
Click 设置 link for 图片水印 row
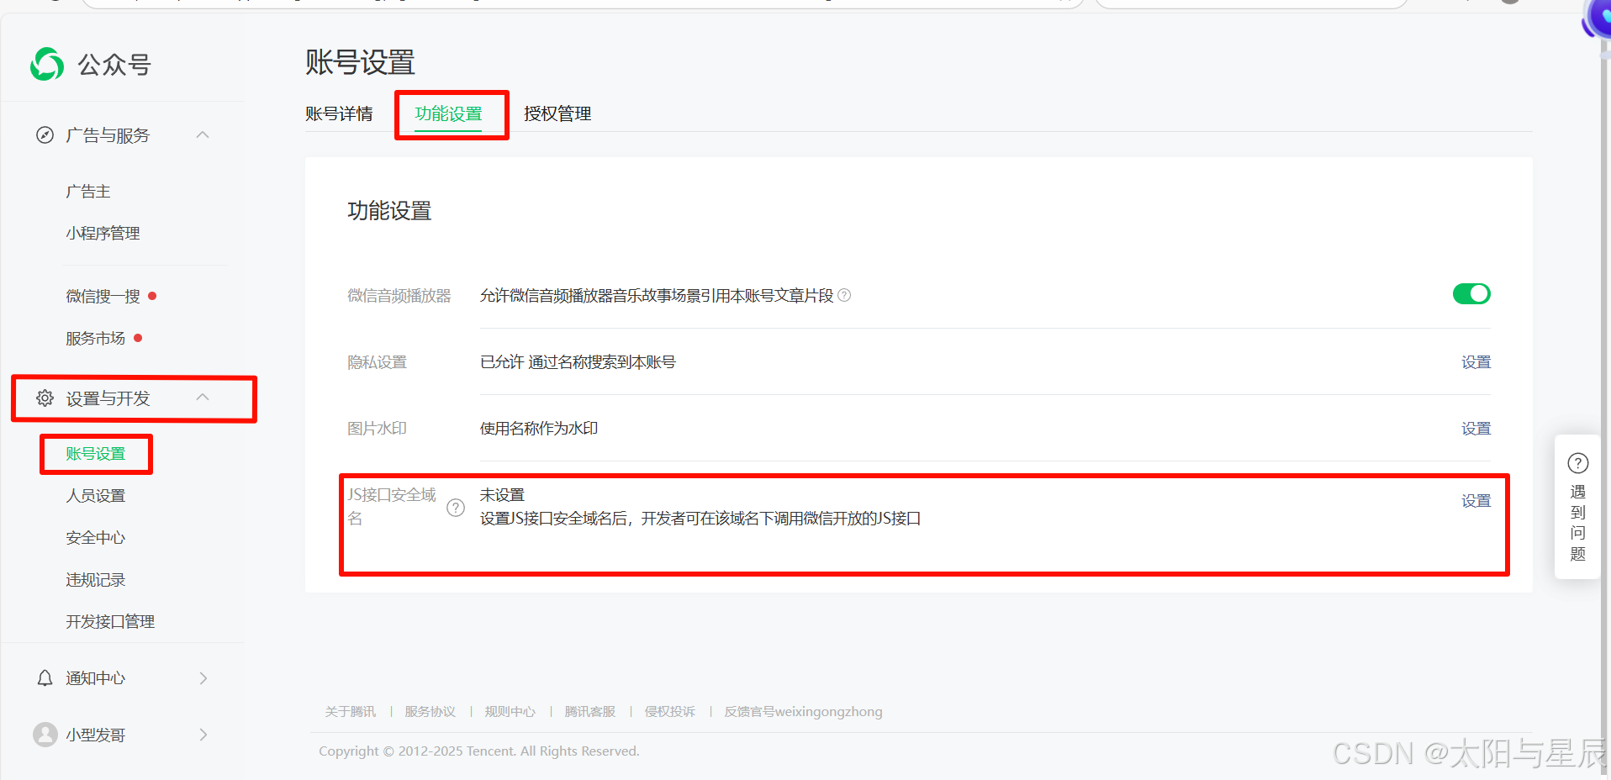1476,429
